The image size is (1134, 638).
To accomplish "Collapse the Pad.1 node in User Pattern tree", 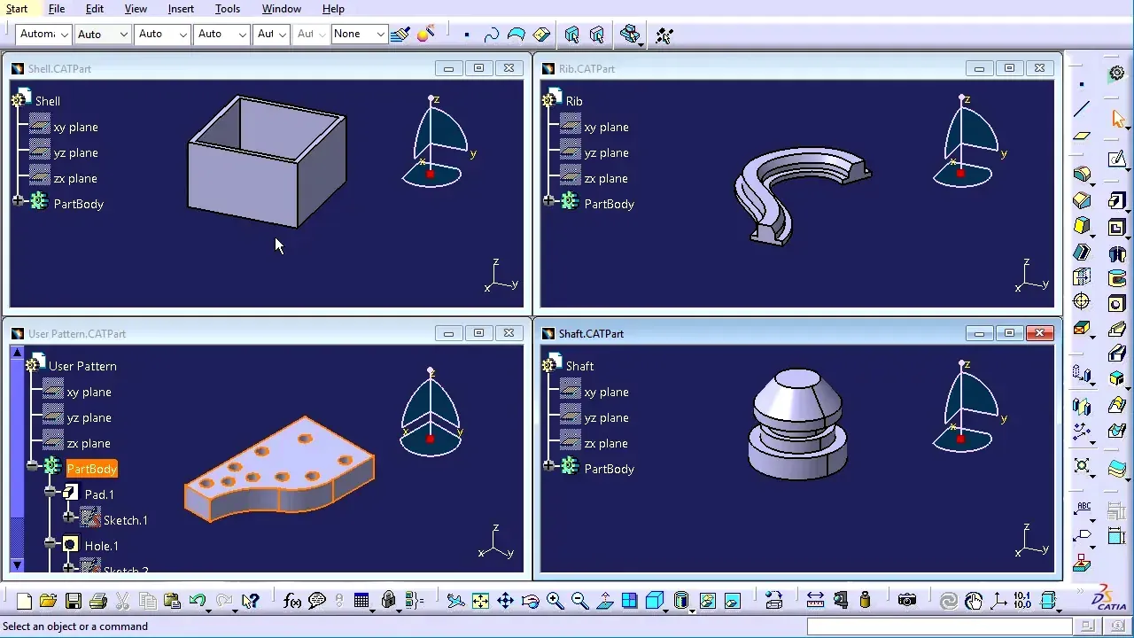I will pos(50,492).
